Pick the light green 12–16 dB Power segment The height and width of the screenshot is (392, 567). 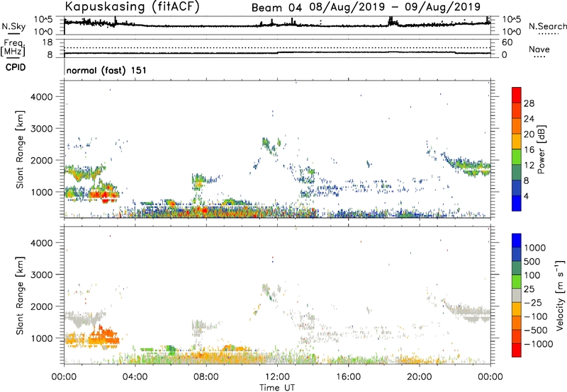tap(517, 156)
